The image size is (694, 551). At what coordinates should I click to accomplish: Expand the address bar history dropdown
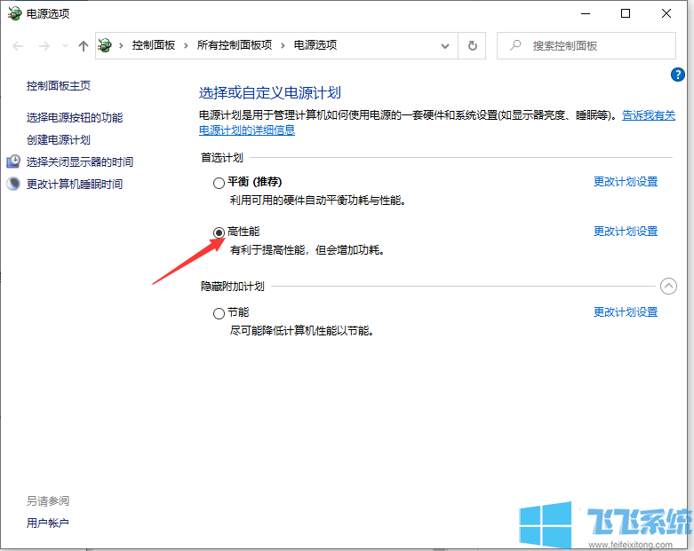point(445,45)
